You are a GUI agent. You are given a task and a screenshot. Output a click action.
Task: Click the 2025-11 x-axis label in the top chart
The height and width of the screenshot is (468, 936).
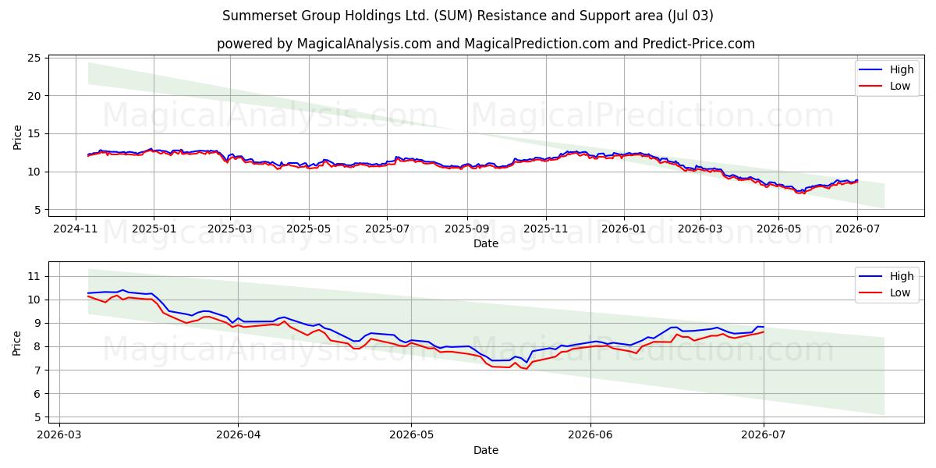tap(545, 229)
